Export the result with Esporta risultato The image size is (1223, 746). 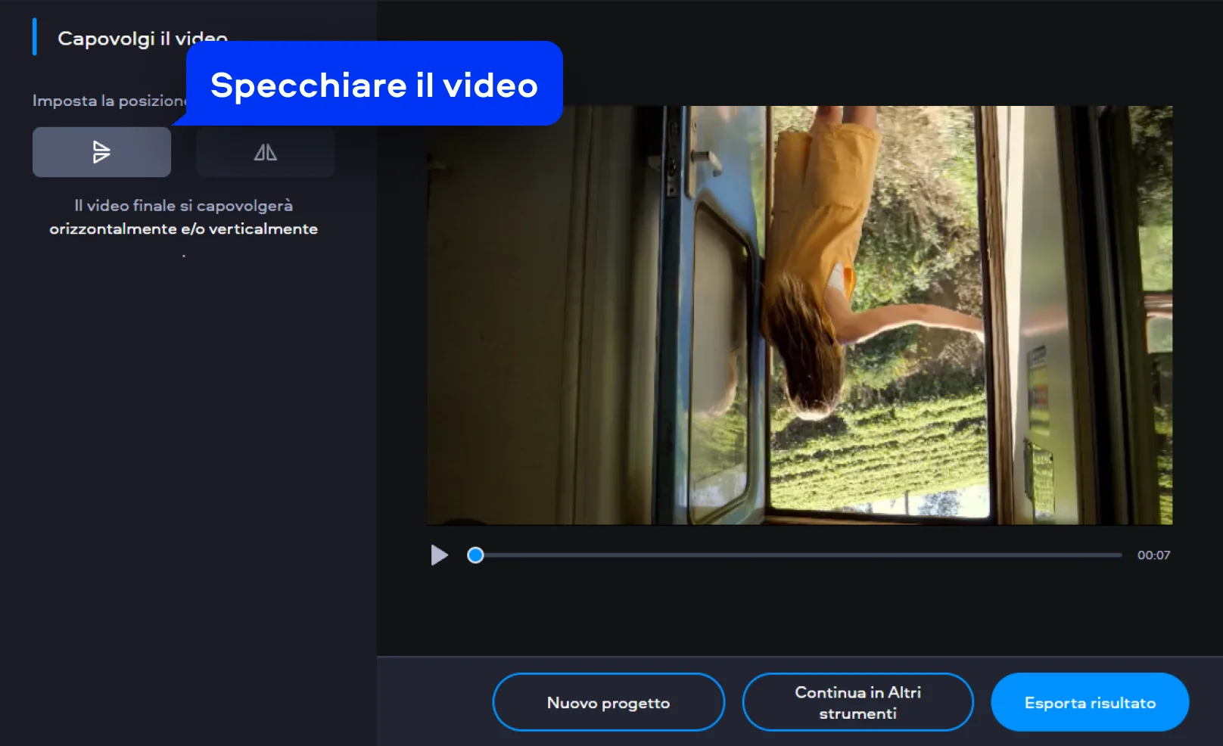pos(1089,702)
